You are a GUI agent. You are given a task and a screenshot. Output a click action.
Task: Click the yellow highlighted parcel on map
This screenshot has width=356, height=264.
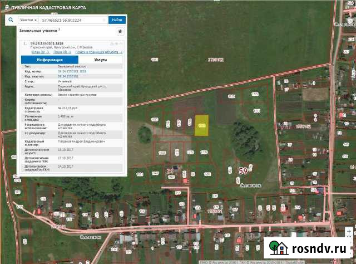coord(202,125)
